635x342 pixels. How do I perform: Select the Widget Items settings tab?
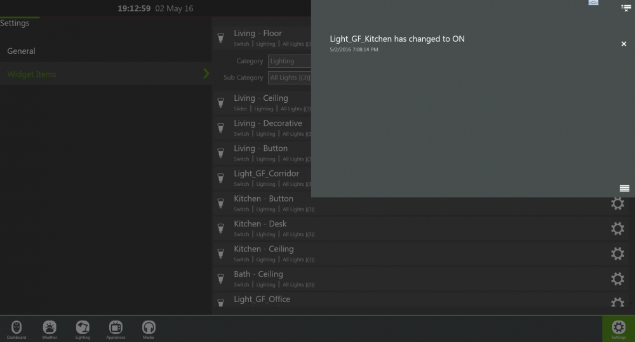click(x=32, y=74)
